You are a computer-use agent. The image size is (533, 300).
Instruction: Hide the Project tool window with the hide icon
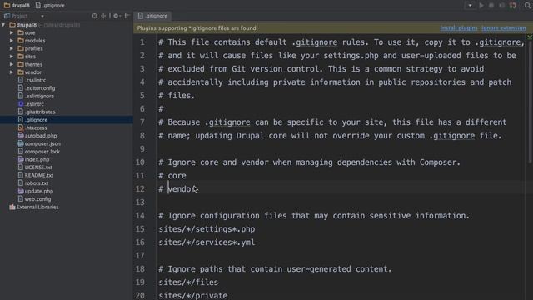pyautogui.click(x=127, y=16)
